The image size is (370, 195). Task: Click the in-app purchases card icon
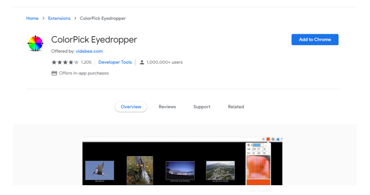point(54,73)
